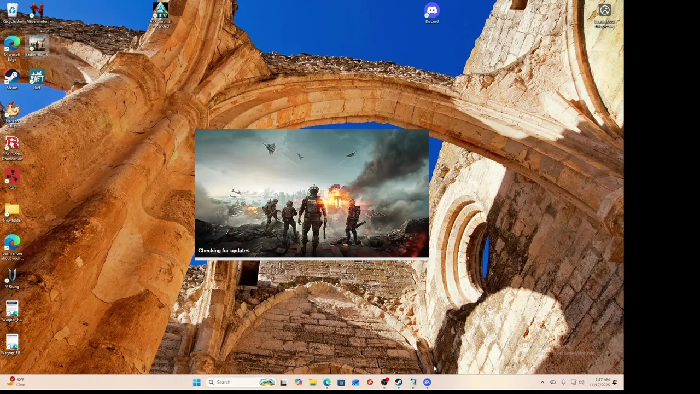
Task: Select the Neverwinter desktop shortcut
Action: click(x=37, y=13)
